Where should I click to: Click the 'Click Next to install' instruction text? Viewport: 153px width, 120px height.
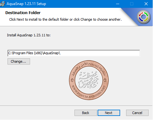click(65, 19)
